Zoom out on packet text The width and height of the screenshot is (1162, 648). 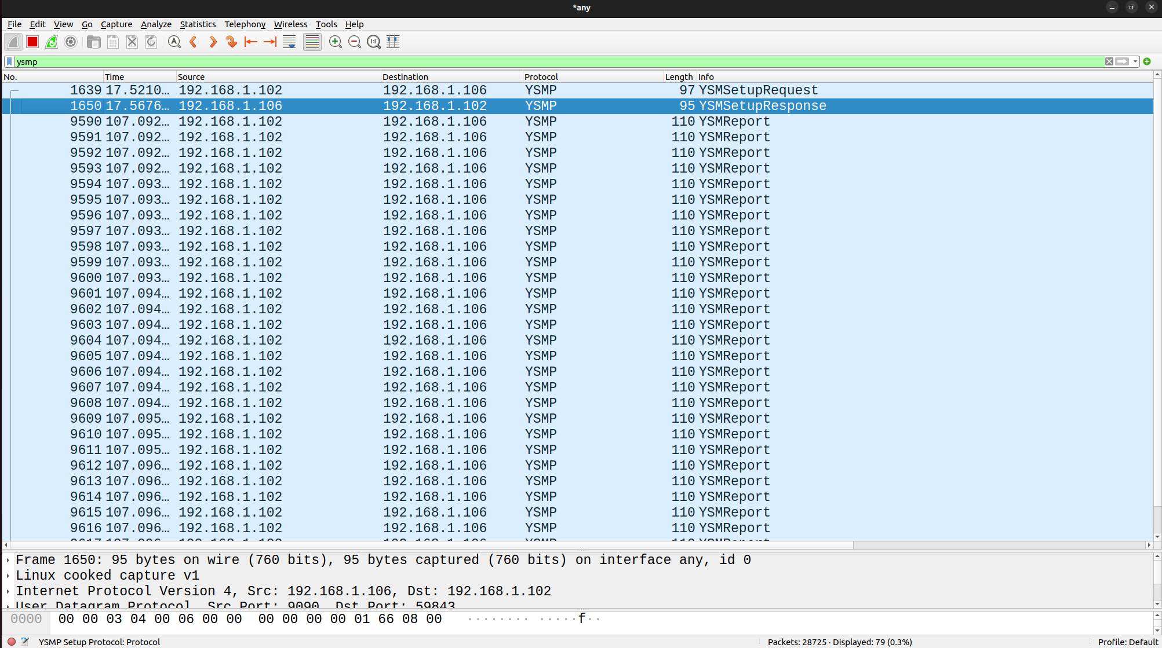355,42
